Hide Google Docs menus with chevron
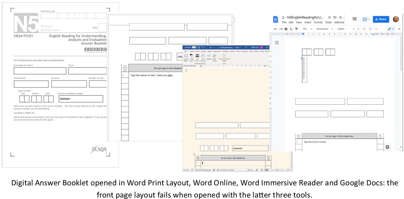The image size is (404, 199). click(x=399, y=29)
